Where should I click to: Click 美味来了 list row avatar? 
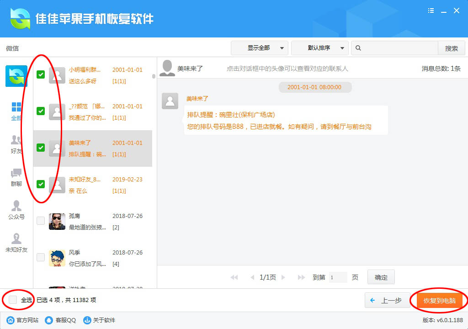57,149
